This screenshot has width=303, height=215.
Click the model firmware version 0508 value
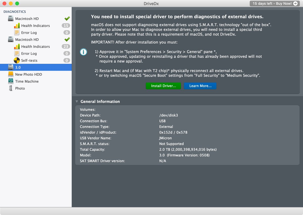click(x=184, y=155)
